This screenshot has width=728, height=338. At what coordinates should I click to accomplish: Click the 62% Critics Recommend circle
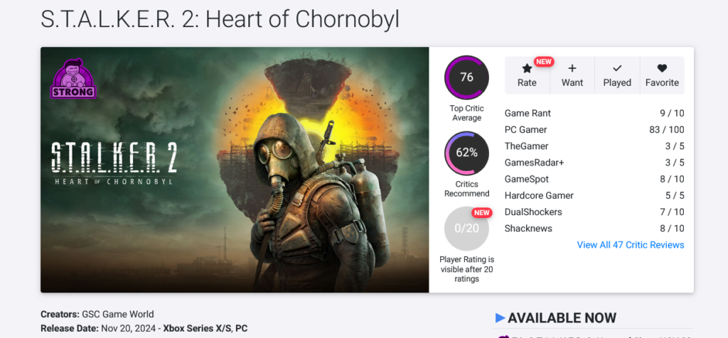click(466, 153)
